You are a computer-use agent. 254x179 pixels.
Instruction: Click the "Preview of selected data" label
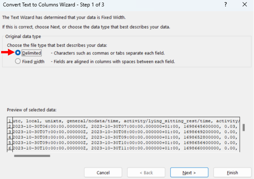coord(32,110)
